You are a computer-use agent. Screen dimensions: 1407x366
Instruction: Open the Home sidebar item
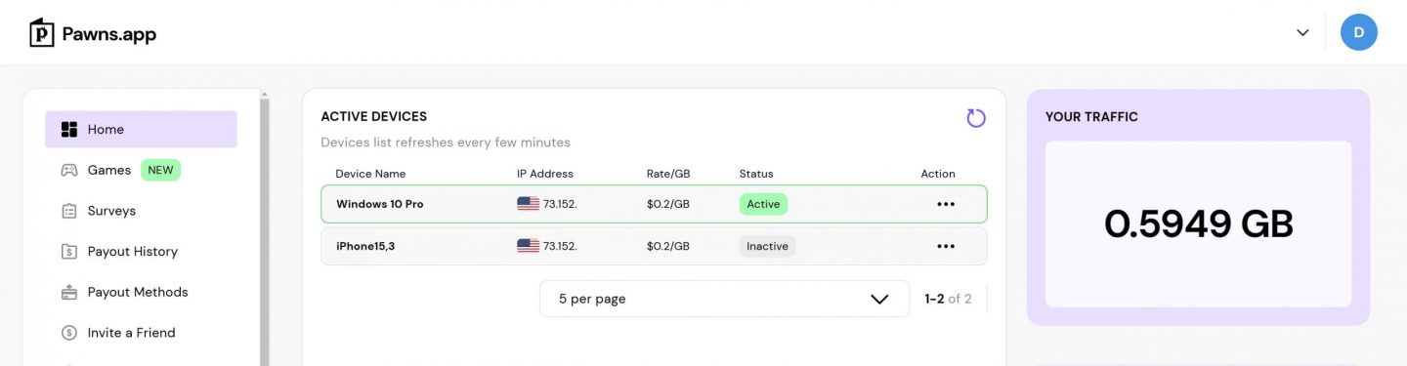tap(141, 129)
